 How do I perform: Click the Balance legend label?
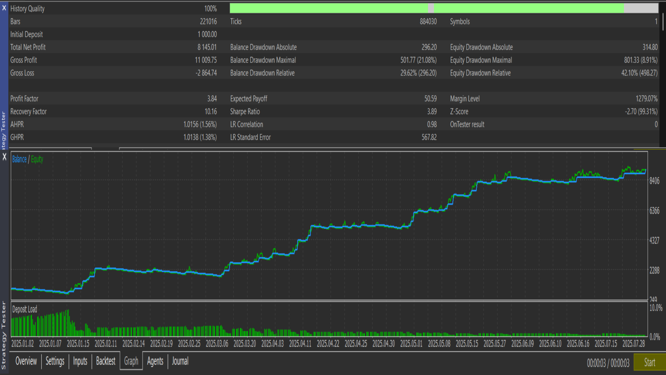tap(19, 159)
